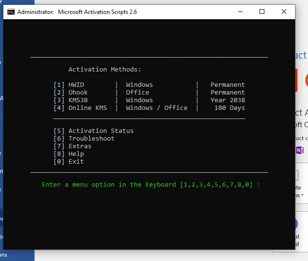This screenshot has height=261, width=308.
Task: Select the '[1] HWID' menu line
Action: [x=69, y=85]
